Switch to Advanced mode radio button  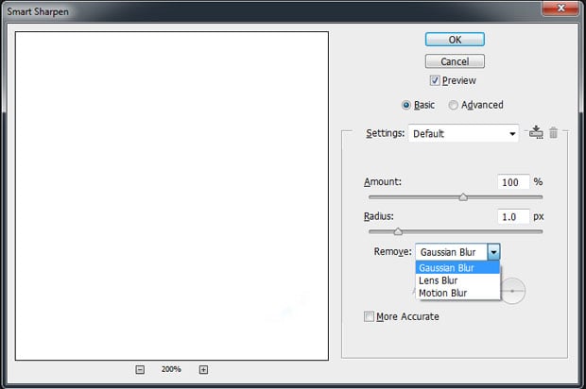pyautogui.click(x=453, y=105)
